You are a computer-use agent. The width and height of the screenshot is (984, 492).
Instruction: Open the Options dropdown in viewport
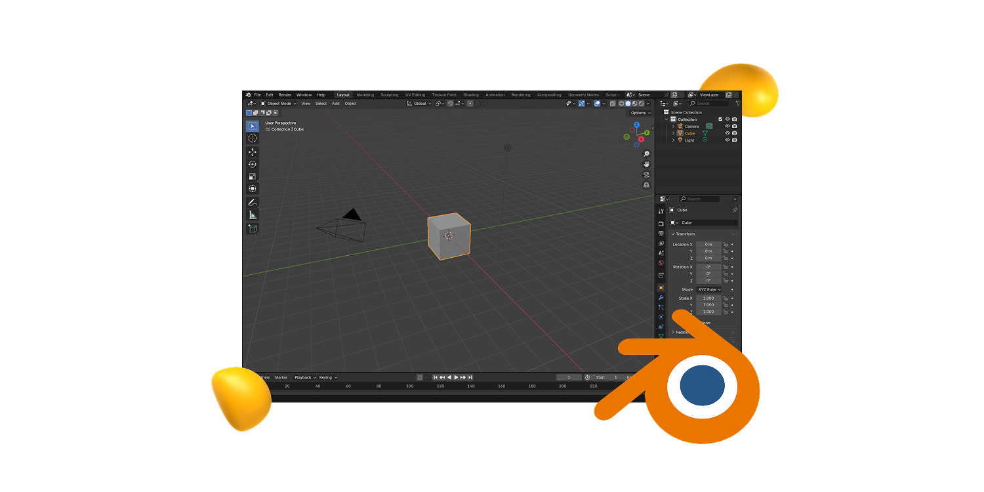tap(640, 113)
